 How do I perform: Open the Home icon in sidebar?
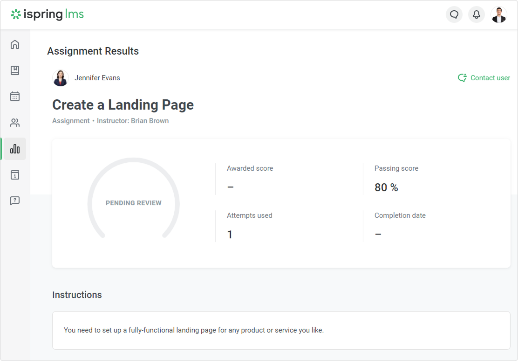(x=15, y=44)
